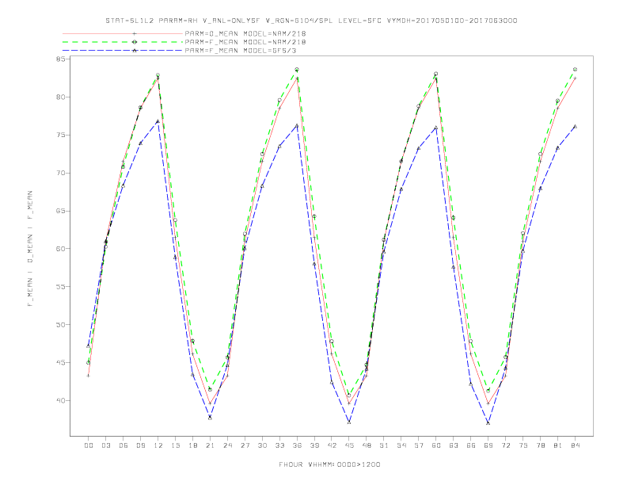Click the x-axis tick label 78
The image size is (627, 485).
[540, 445]
